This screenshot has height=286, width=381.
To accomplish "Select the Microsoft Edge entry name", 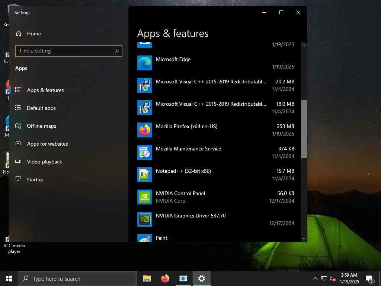I will (173, 59).
